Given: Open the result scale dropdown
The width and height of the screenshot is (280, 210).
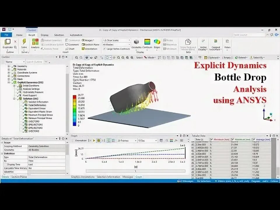Looking at the screenshot, I should 116,40.
